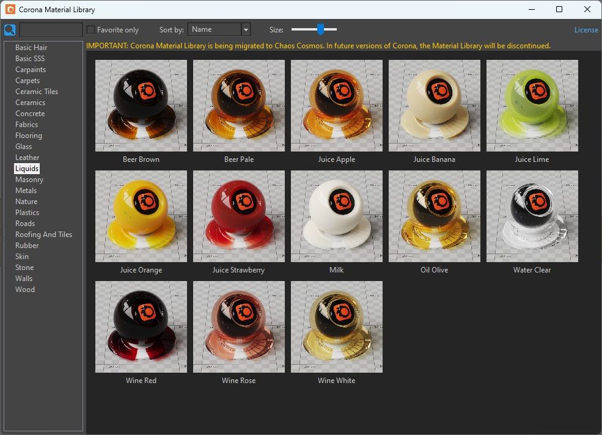Screen dimensions: 602x435
Task: Open the Ceramic Tiles category
Action: [x=37, y=92]
